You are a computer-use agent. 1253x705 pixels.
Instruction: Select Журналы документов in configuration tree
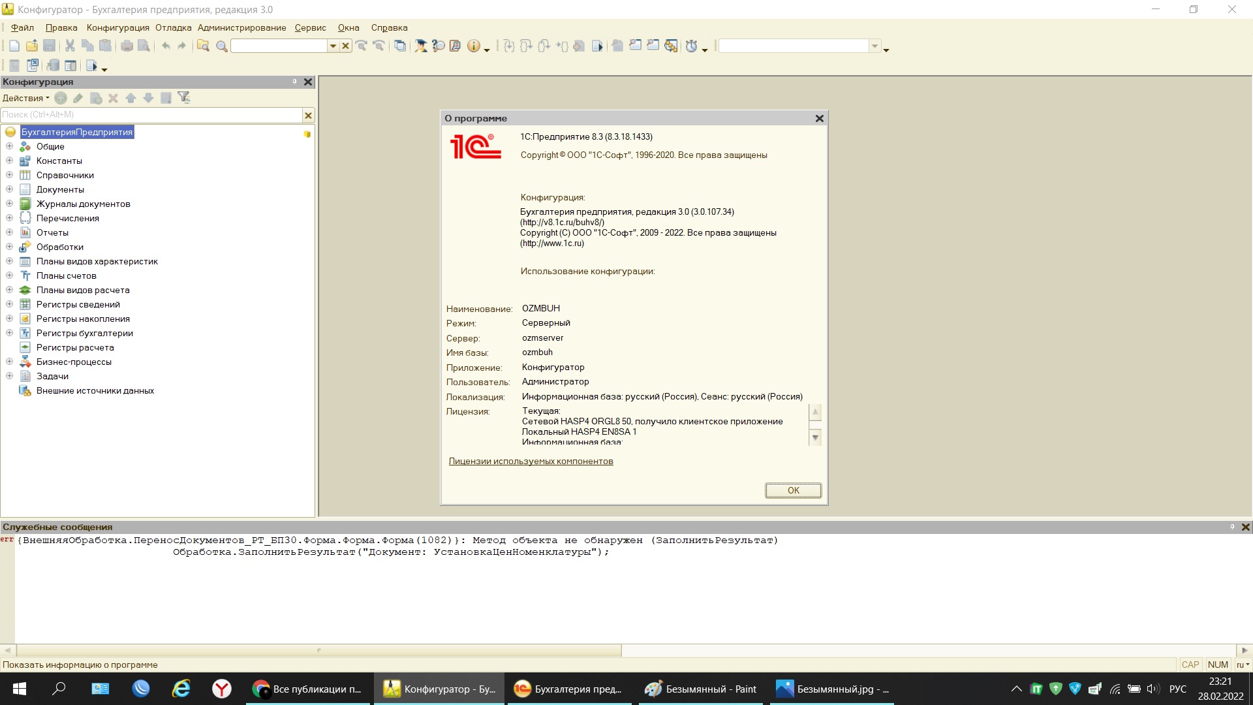coord(84,204)
